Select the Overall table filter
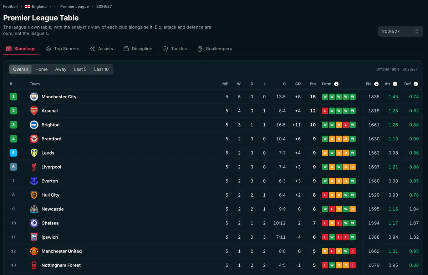The width and height of the screenshot is (428, 275). (20, 69)
